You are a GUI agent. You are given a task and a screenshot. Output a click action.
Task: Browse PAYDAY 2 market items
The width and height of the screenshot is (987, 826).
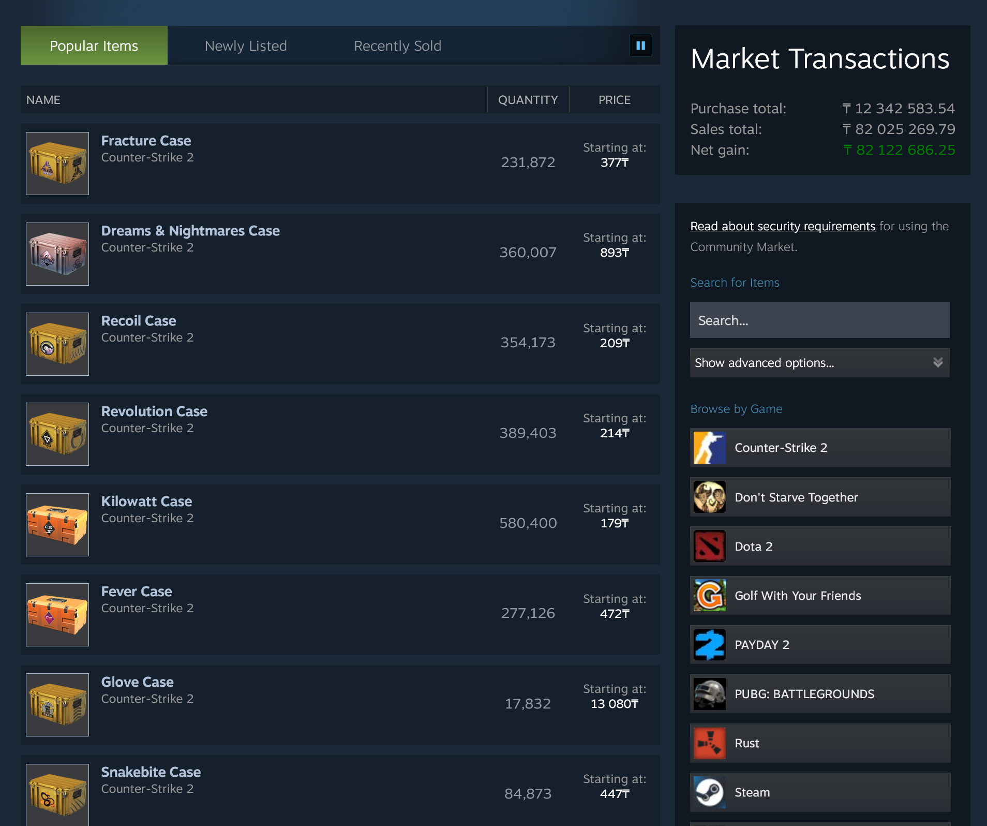click(x=820, y=644)
